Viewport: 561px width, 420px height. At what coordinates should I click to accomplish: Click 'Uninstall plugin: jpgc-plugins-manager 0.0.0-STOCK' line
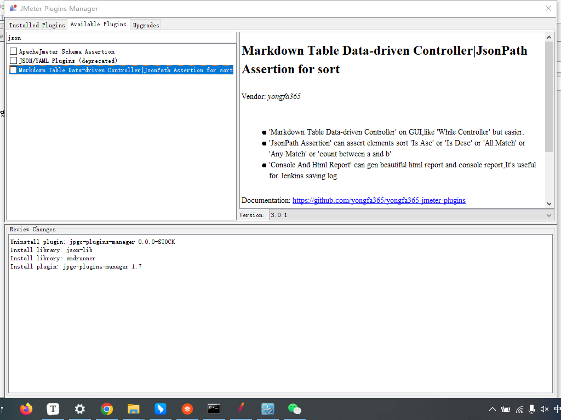(x=92, y=242)
